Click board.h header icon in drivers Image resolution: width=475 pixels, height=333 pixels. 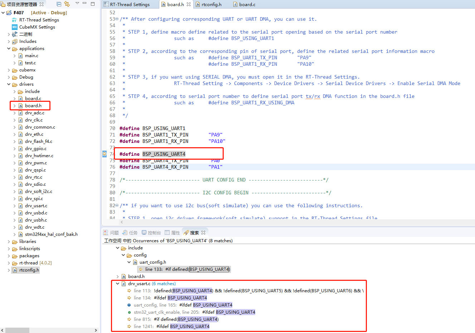pyautogui.click(x=20, y=106)
